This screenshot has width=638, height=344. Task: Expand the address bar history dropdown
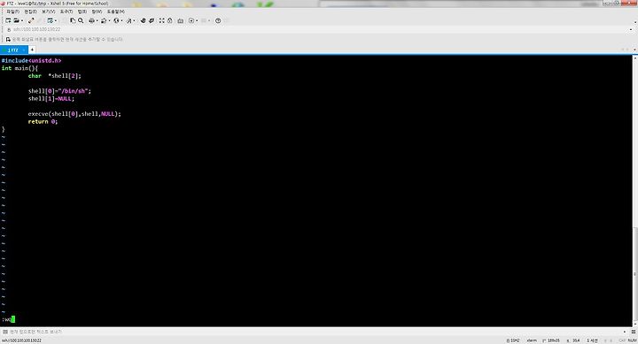631,30
